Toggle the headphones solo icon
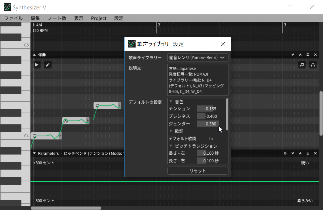 click(x=313, y=65)
